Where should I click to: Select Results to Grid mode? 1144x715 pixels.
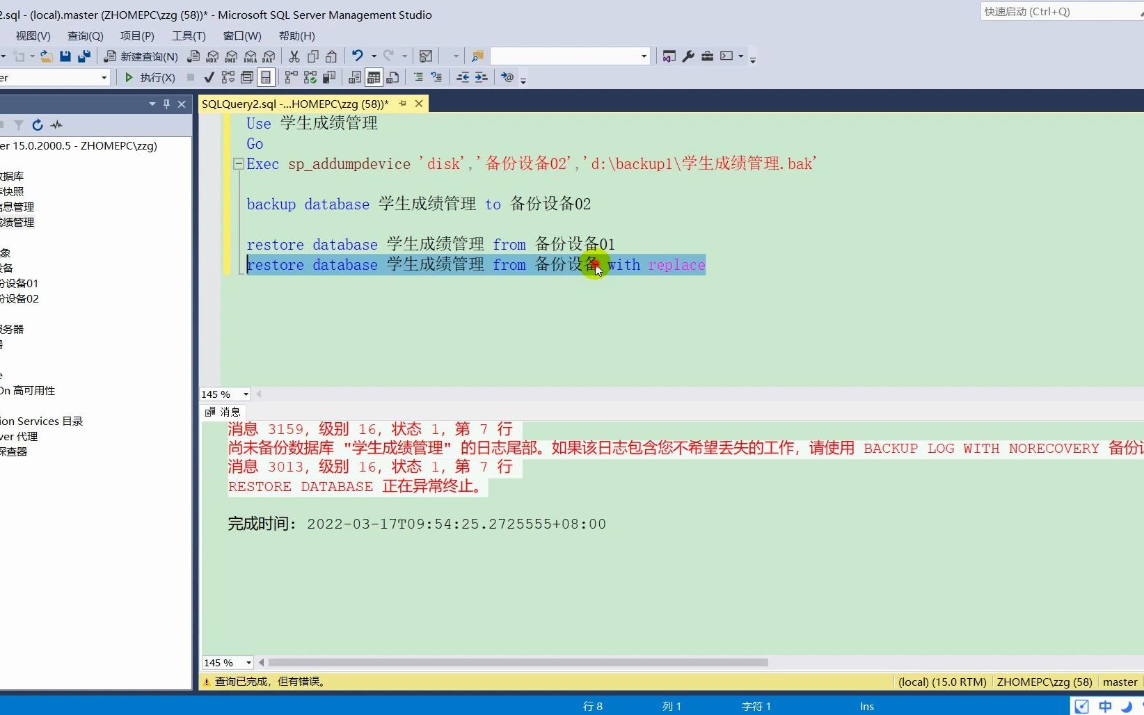(x=374, y=77)
